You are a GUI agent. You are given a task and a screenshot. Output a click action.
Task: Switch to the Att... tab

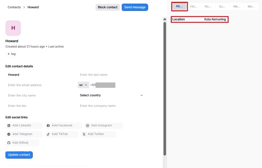[x=179, y=6]
